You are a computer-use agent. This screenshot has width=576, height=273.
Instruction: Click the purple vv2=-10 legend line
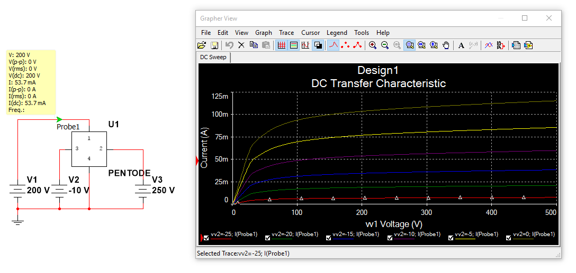(404, 239)
